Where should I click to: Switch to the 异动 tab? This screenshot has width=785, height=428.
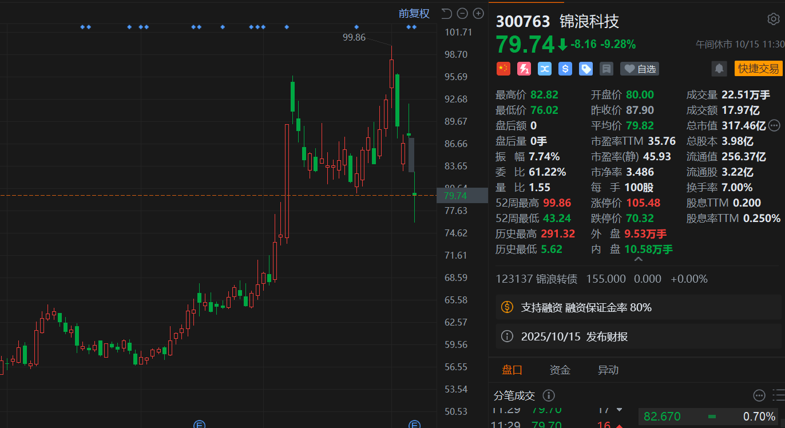[x=608, y=370]
